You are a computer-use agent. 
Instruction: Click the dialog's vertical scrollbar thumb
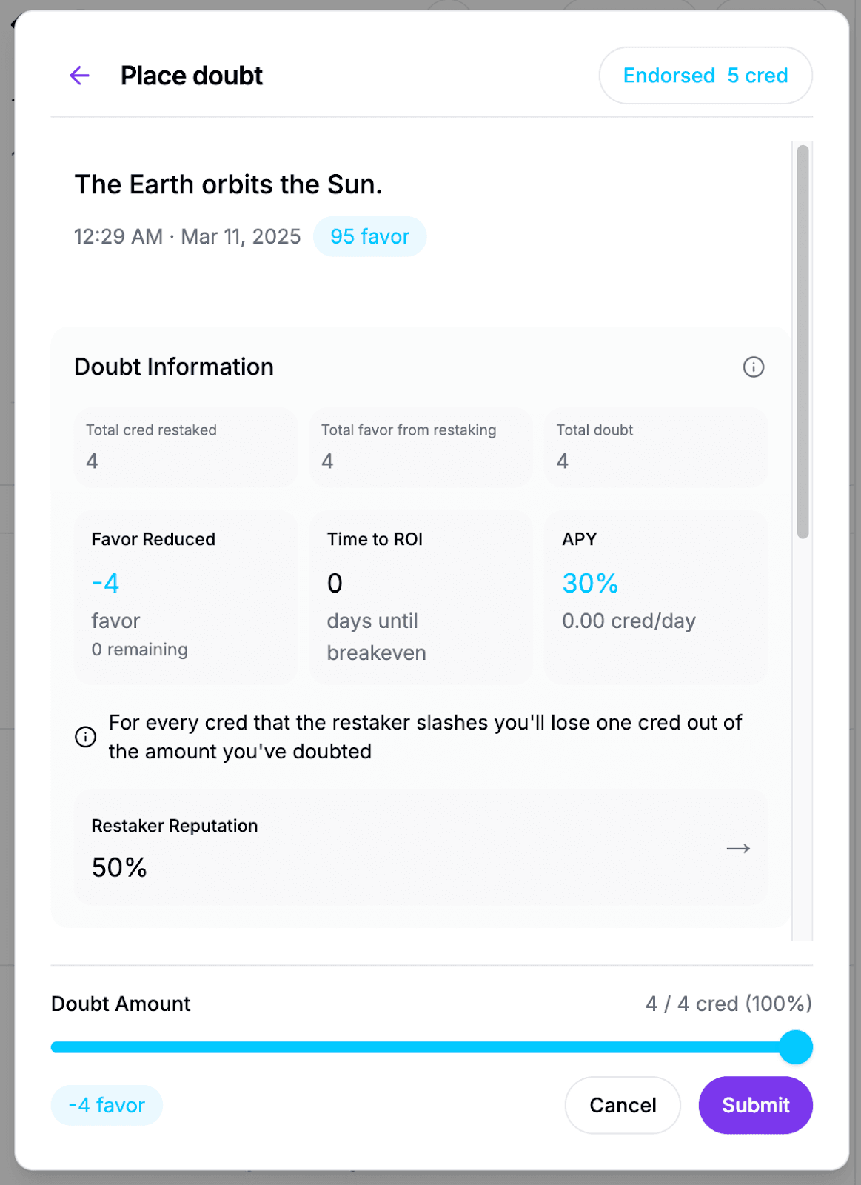pyautogui.click(x=803, y=341)
